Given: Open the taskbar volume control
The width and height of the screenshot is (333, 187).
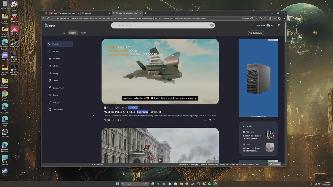Looking at the screenshot, I should pos(319,184).
